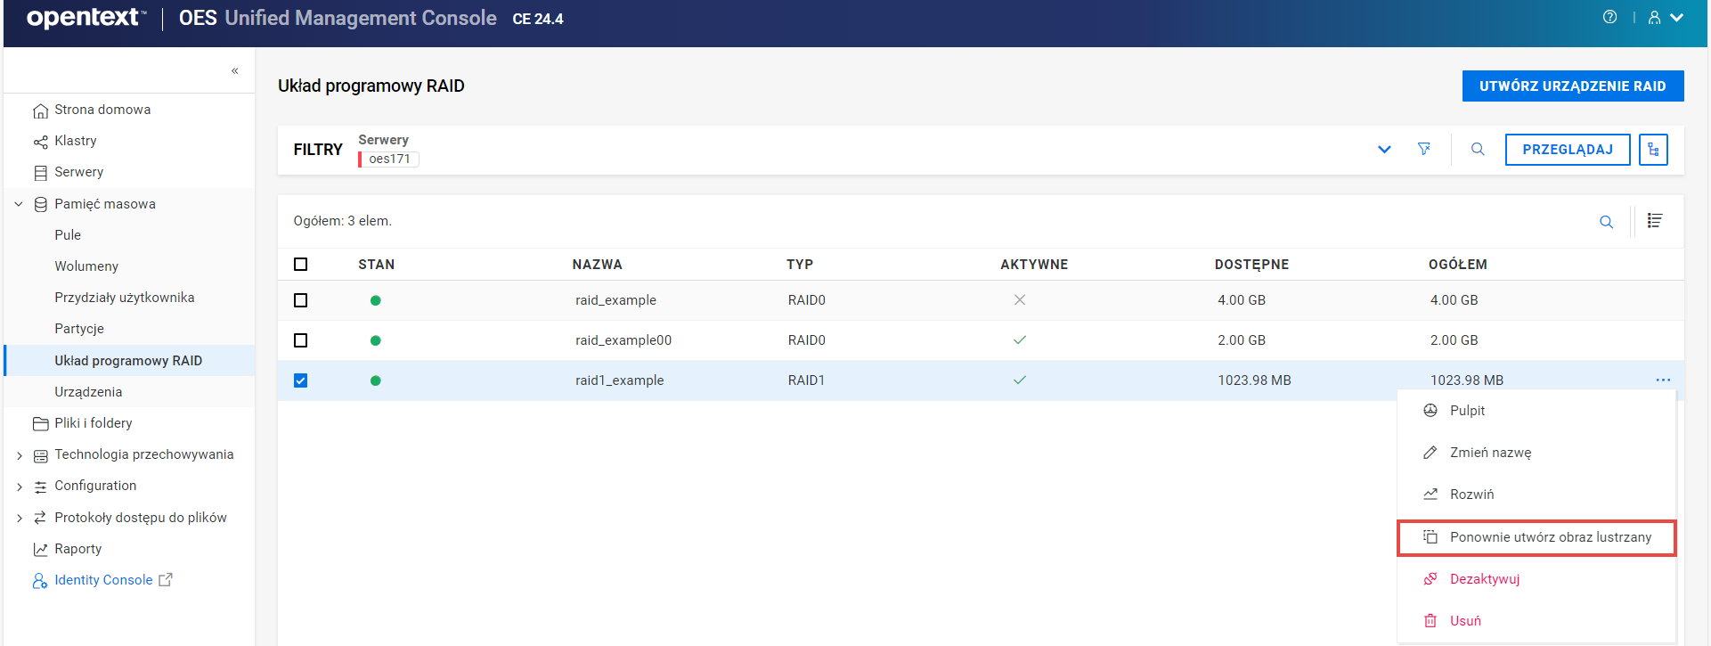Screen dimensions: 1711x646
Task: Click the help question mark icon
Action: (x=1609, y=17)
